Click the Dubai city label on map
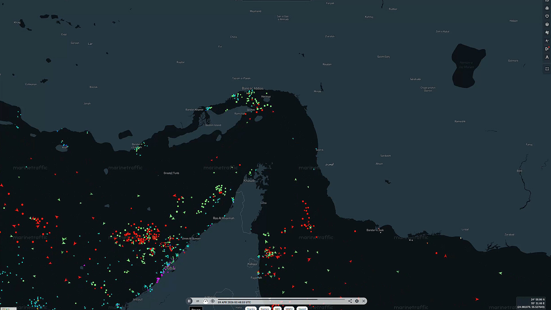The width and height of the screenshot is (551, 310). (x=170, y=268)
